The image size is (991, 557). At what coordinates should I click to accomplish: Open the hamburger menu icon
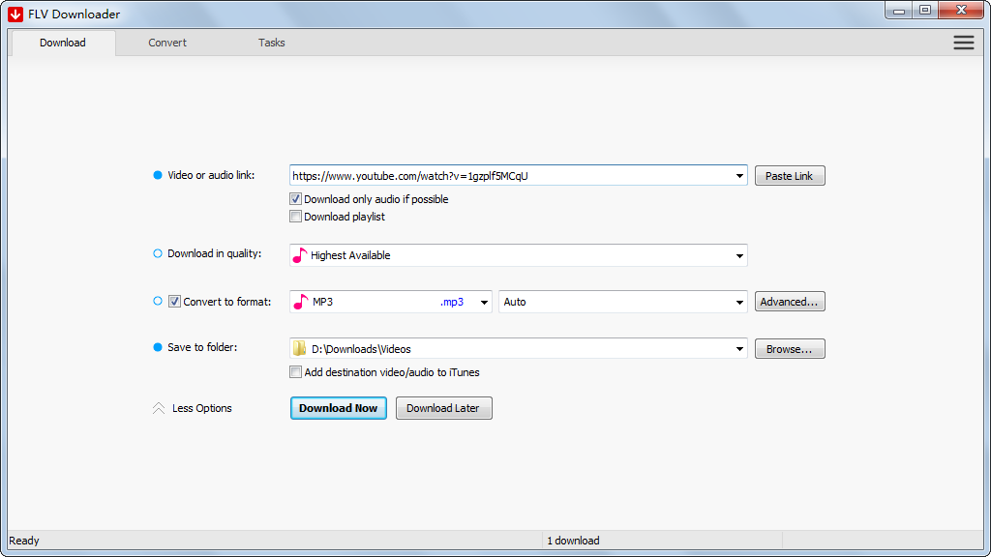[x=963, y=43]
